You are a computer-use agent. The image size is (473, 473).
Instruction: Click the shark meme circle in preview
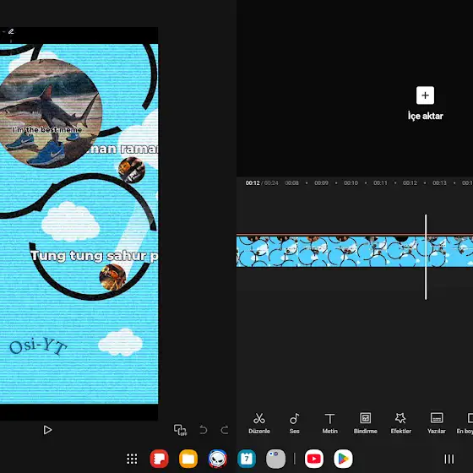click(x=50, y=113)
